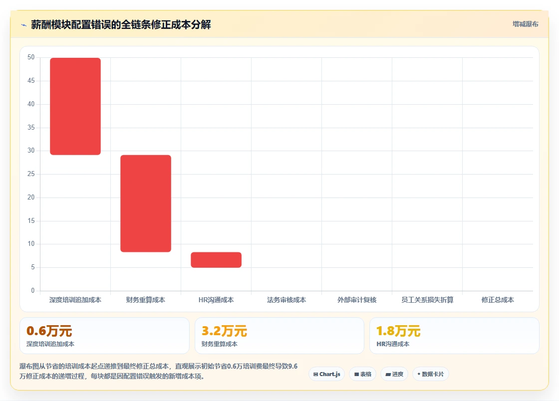Click y-axis value 25
Image resolution: width=559 pixels, height=401 pixels.
click(31, 174)
